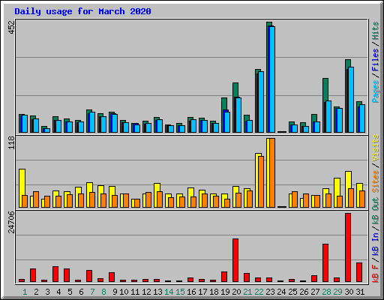Click the day 30 hits bar

348,96
